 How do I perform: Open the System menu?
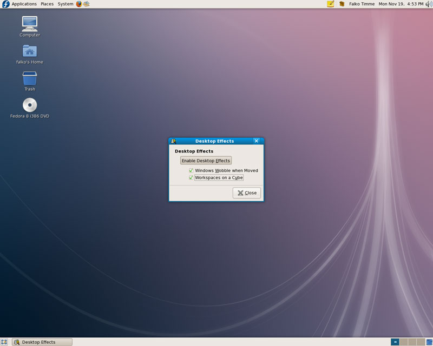click(65, 4)
